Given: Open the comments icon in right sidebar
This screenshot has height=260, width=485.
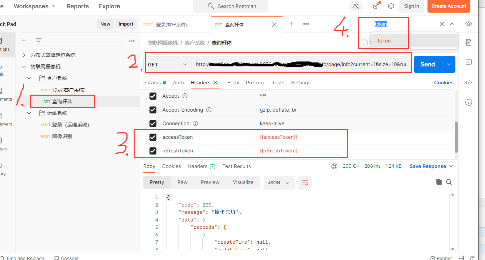Looking at the screenshot, I should click(x=469, y=62).
